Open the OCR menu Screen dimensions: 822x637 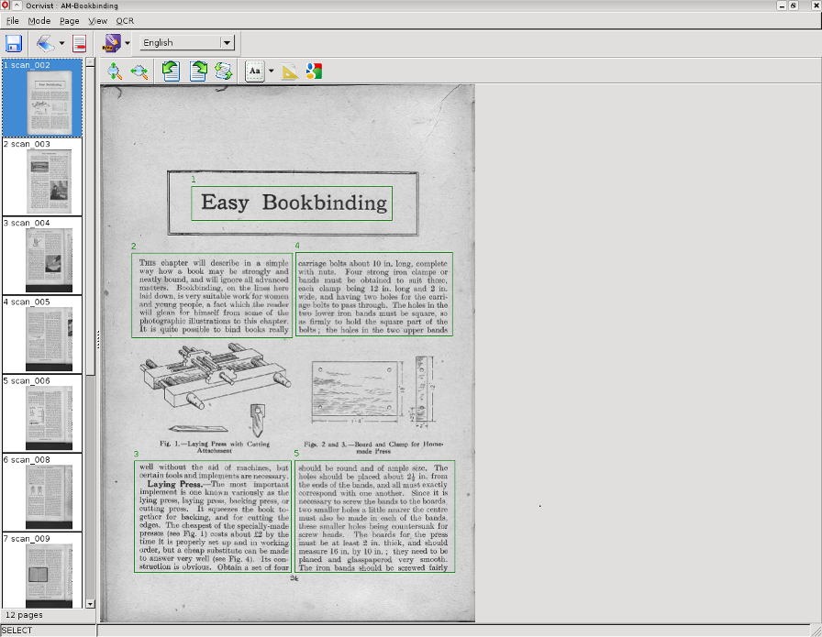[125, 20]
